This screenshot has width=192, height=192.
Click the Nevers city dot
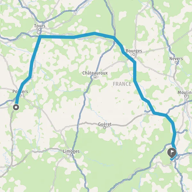[176, 62]
